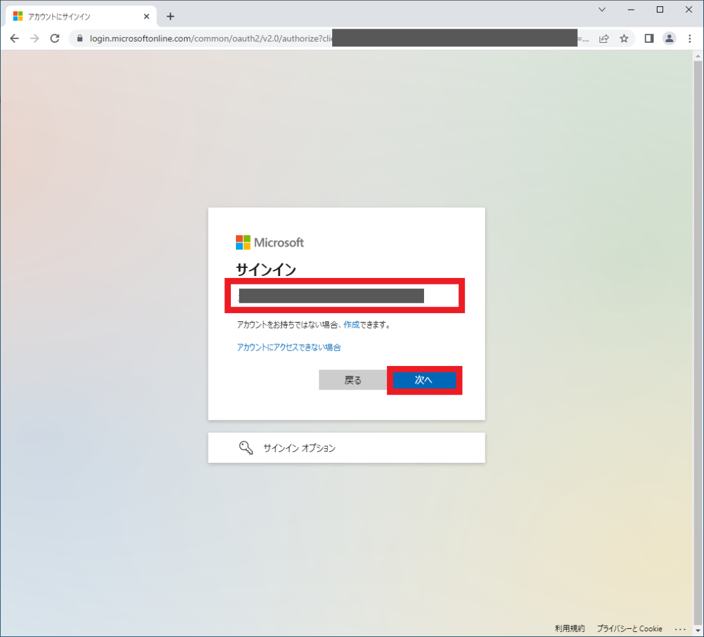Focus the sign-in email input field
Viewport: 704px width, 637px height.
[345, 296]
